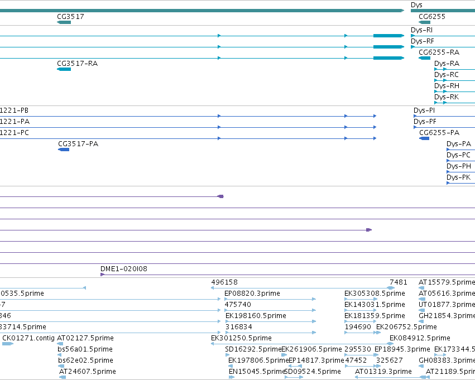
Task: Click the EP18945.3prime EST label
Action: click(402, 350)
